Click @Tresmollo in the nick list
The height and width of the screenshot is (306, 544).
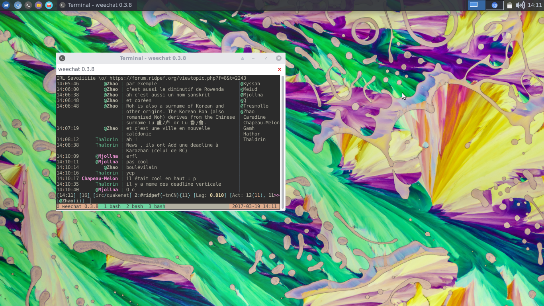(x=255, y=106)
